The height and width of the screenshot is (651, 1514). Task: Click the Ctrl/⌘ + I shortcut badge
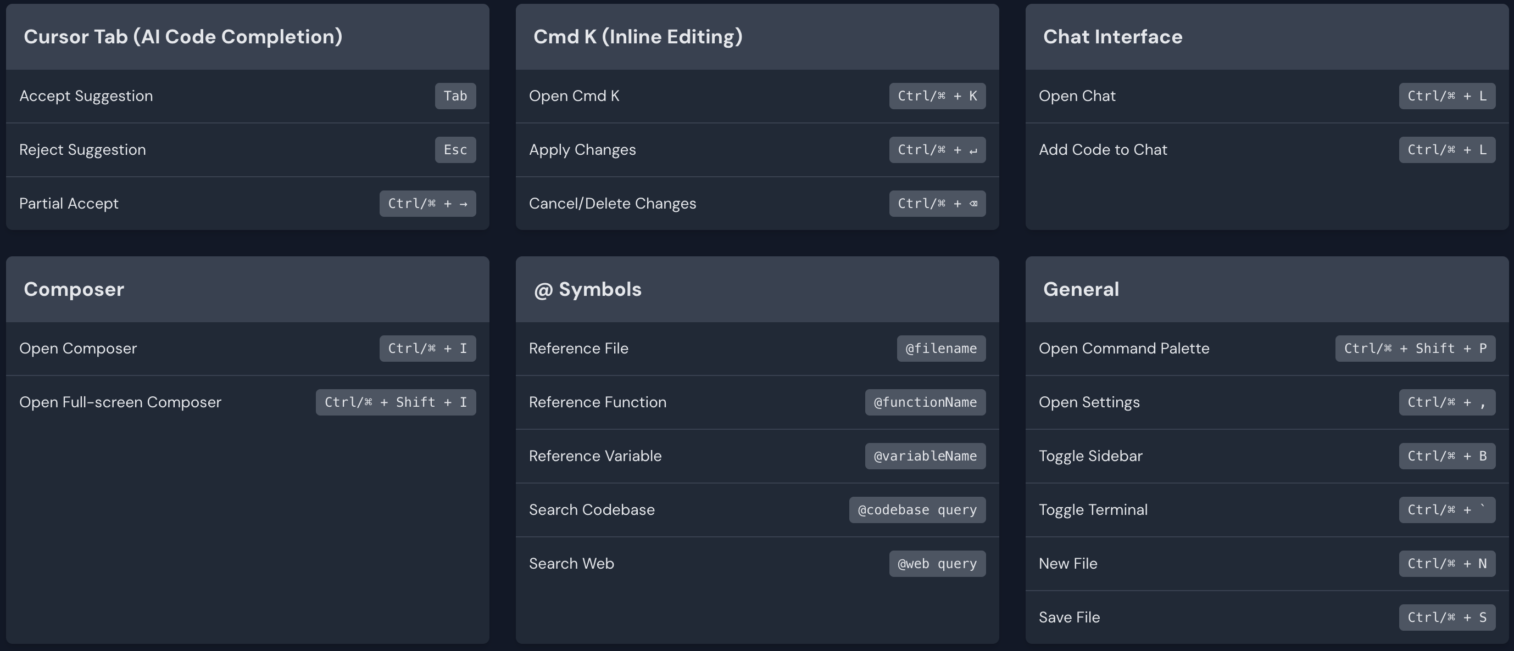coord(428,349)
